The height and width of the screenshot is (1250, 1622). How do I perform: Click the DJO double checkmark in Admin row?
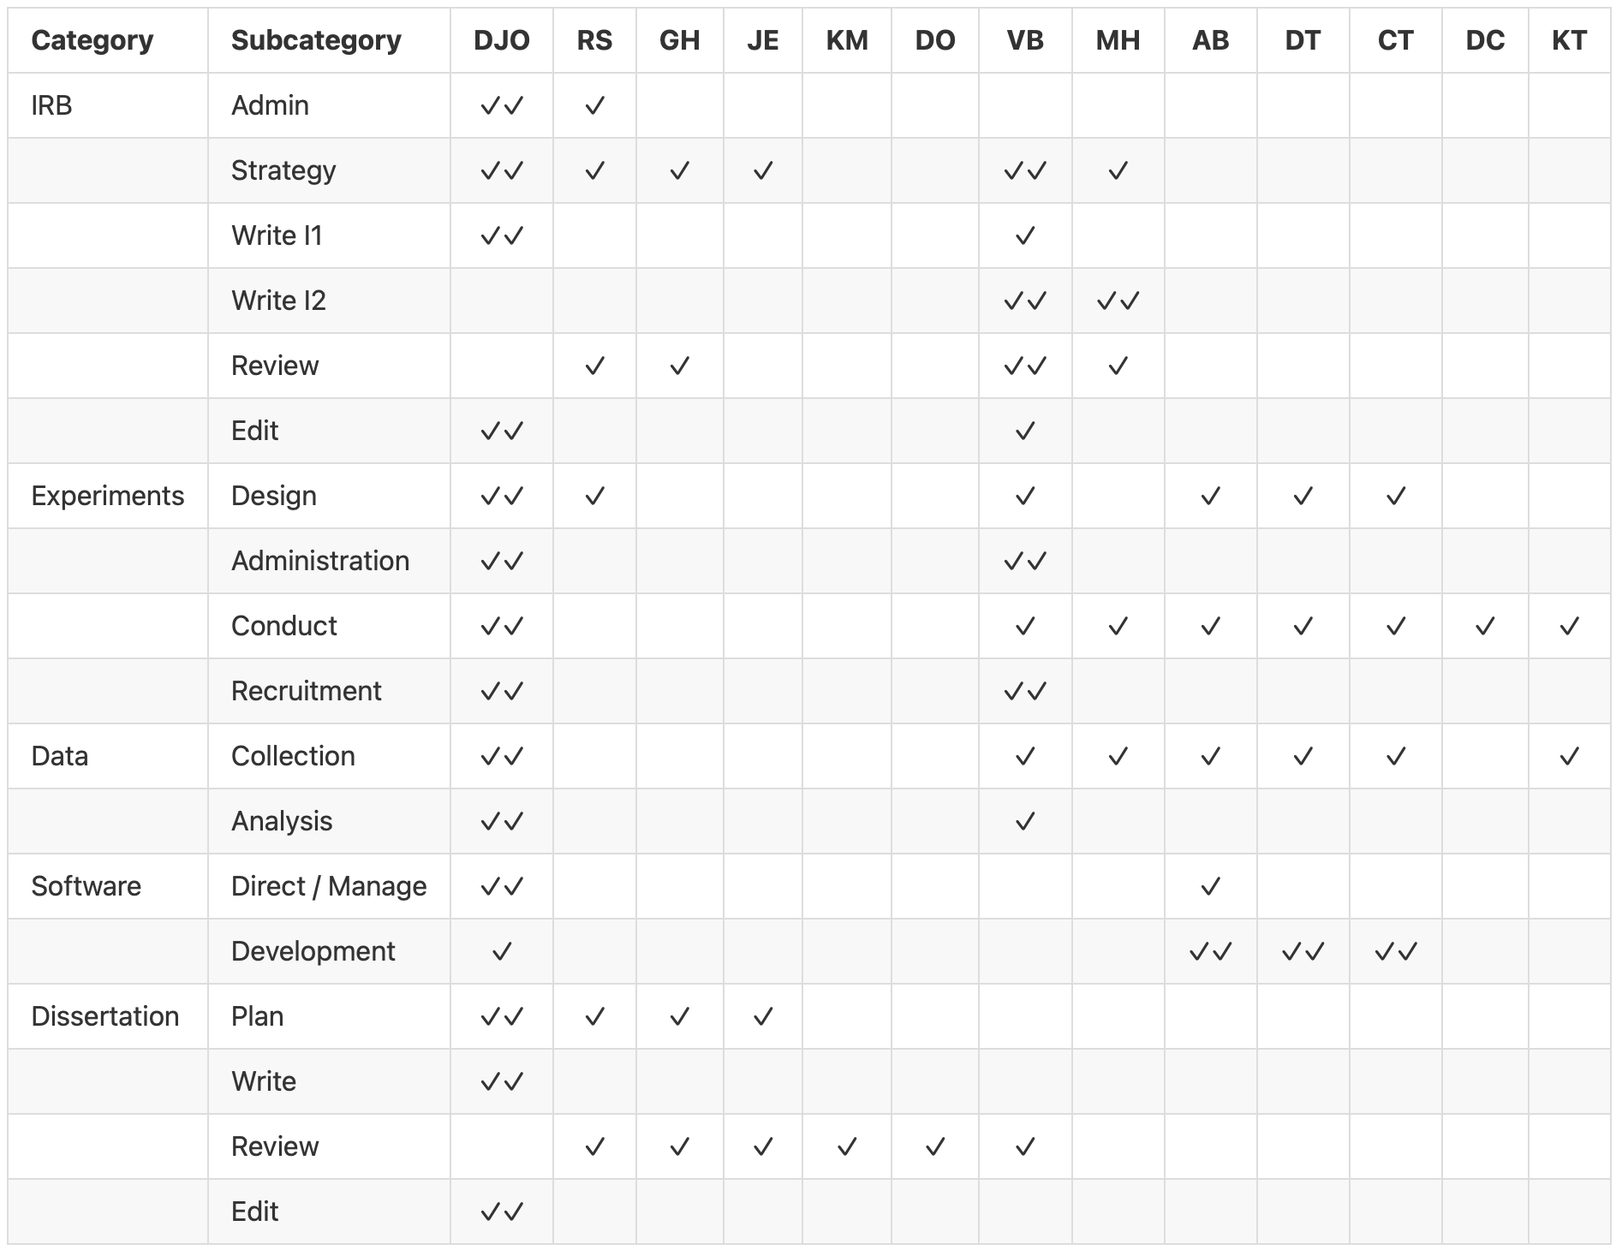pos(502,106)
